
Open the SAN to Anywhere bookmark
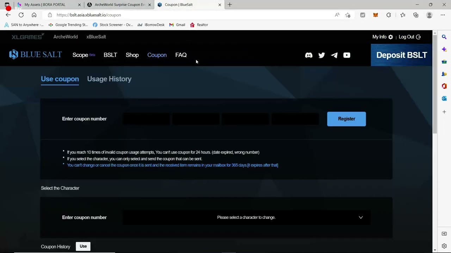24,25
